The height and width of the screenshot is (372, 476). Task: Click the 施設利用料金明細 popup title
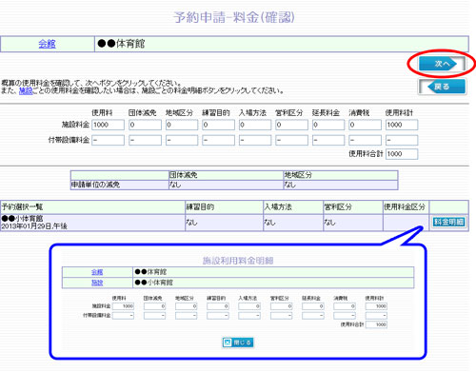[238, 261]
